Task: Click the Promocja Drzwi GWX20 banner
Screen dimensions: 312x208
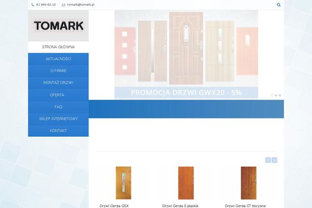Action: pyautogui.click(x=186, y=55)
